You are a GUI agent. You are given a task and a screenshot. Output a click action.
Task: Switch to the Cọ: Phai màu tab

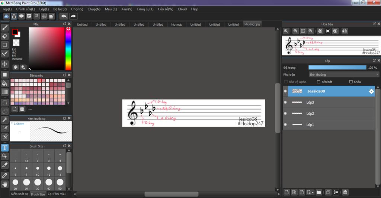click(x=57, y=194)
